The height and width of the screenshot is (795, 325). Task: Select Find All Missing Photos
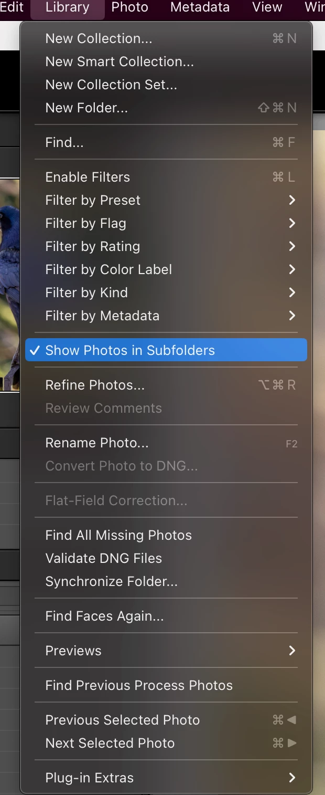coord(166,535)
